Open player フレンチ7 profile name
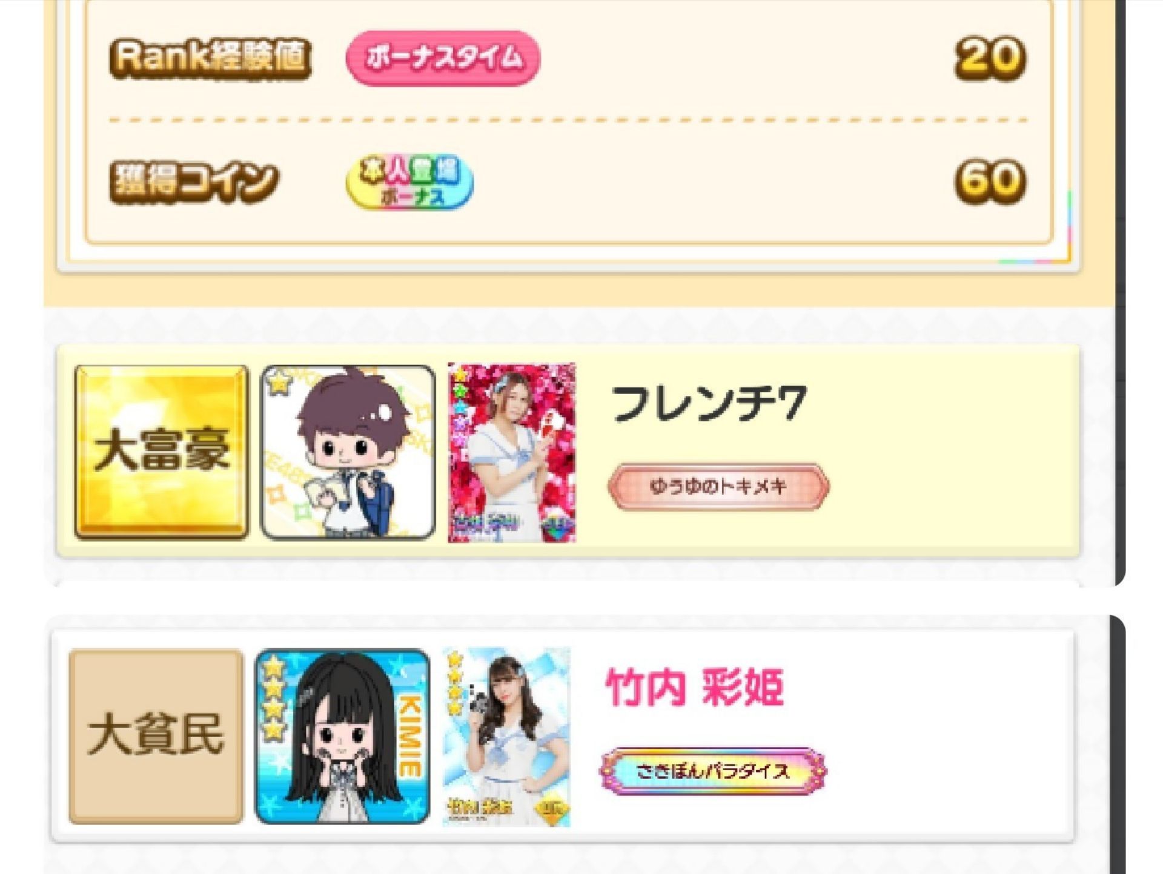The height and width of the screenshot is (874, 1163). [x=709, y=403]
